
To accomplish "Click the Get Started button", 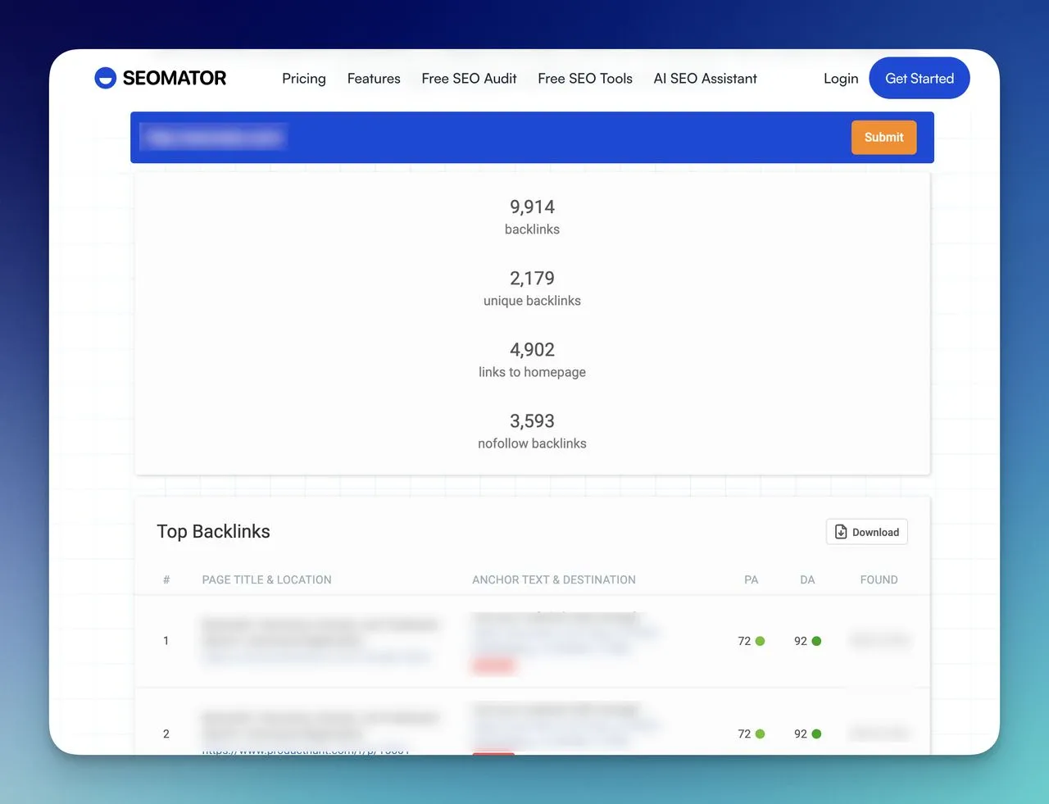I will [x=920, y=78].
